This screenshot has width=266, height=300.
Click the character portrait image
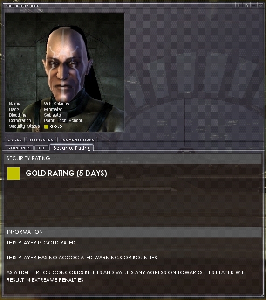(x=65, y=72)
